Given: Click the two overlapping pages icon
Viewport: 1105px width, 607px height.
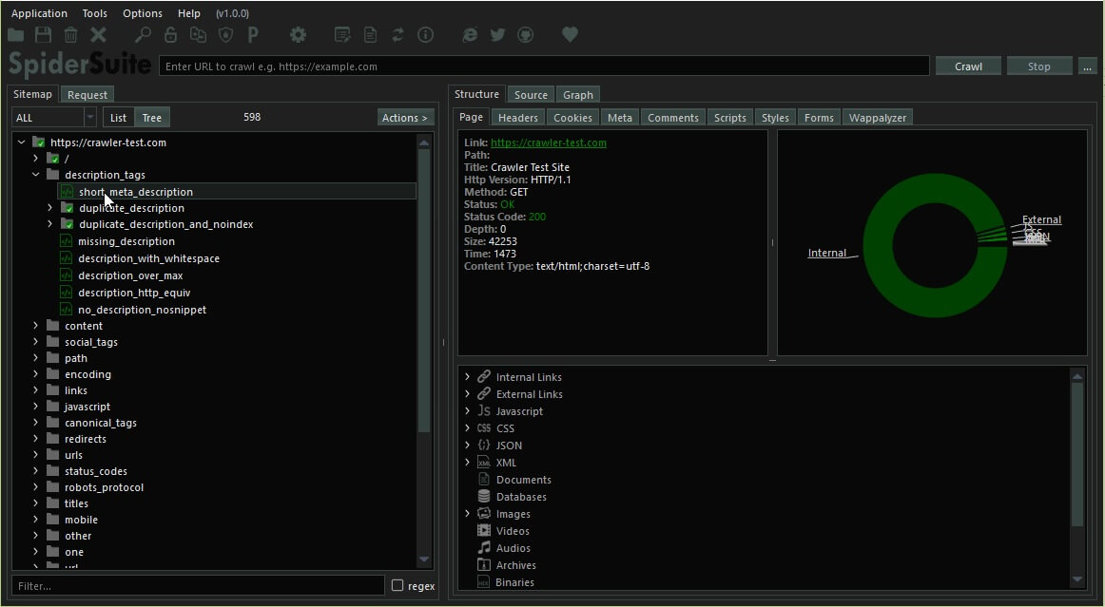Looking at the screenshot, I should pos(198,34).
